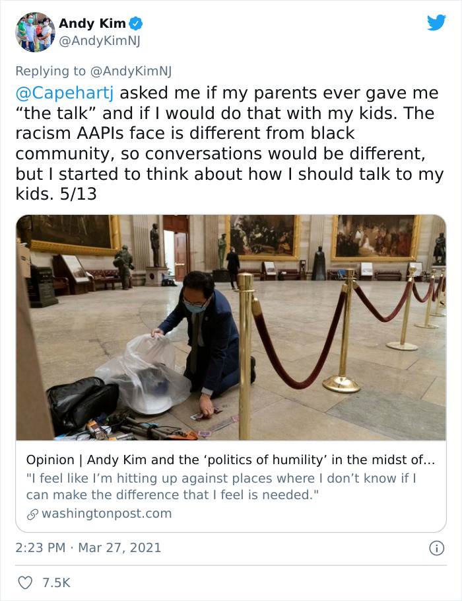Click the 2:23 PM timestamp

coord(40,547)
